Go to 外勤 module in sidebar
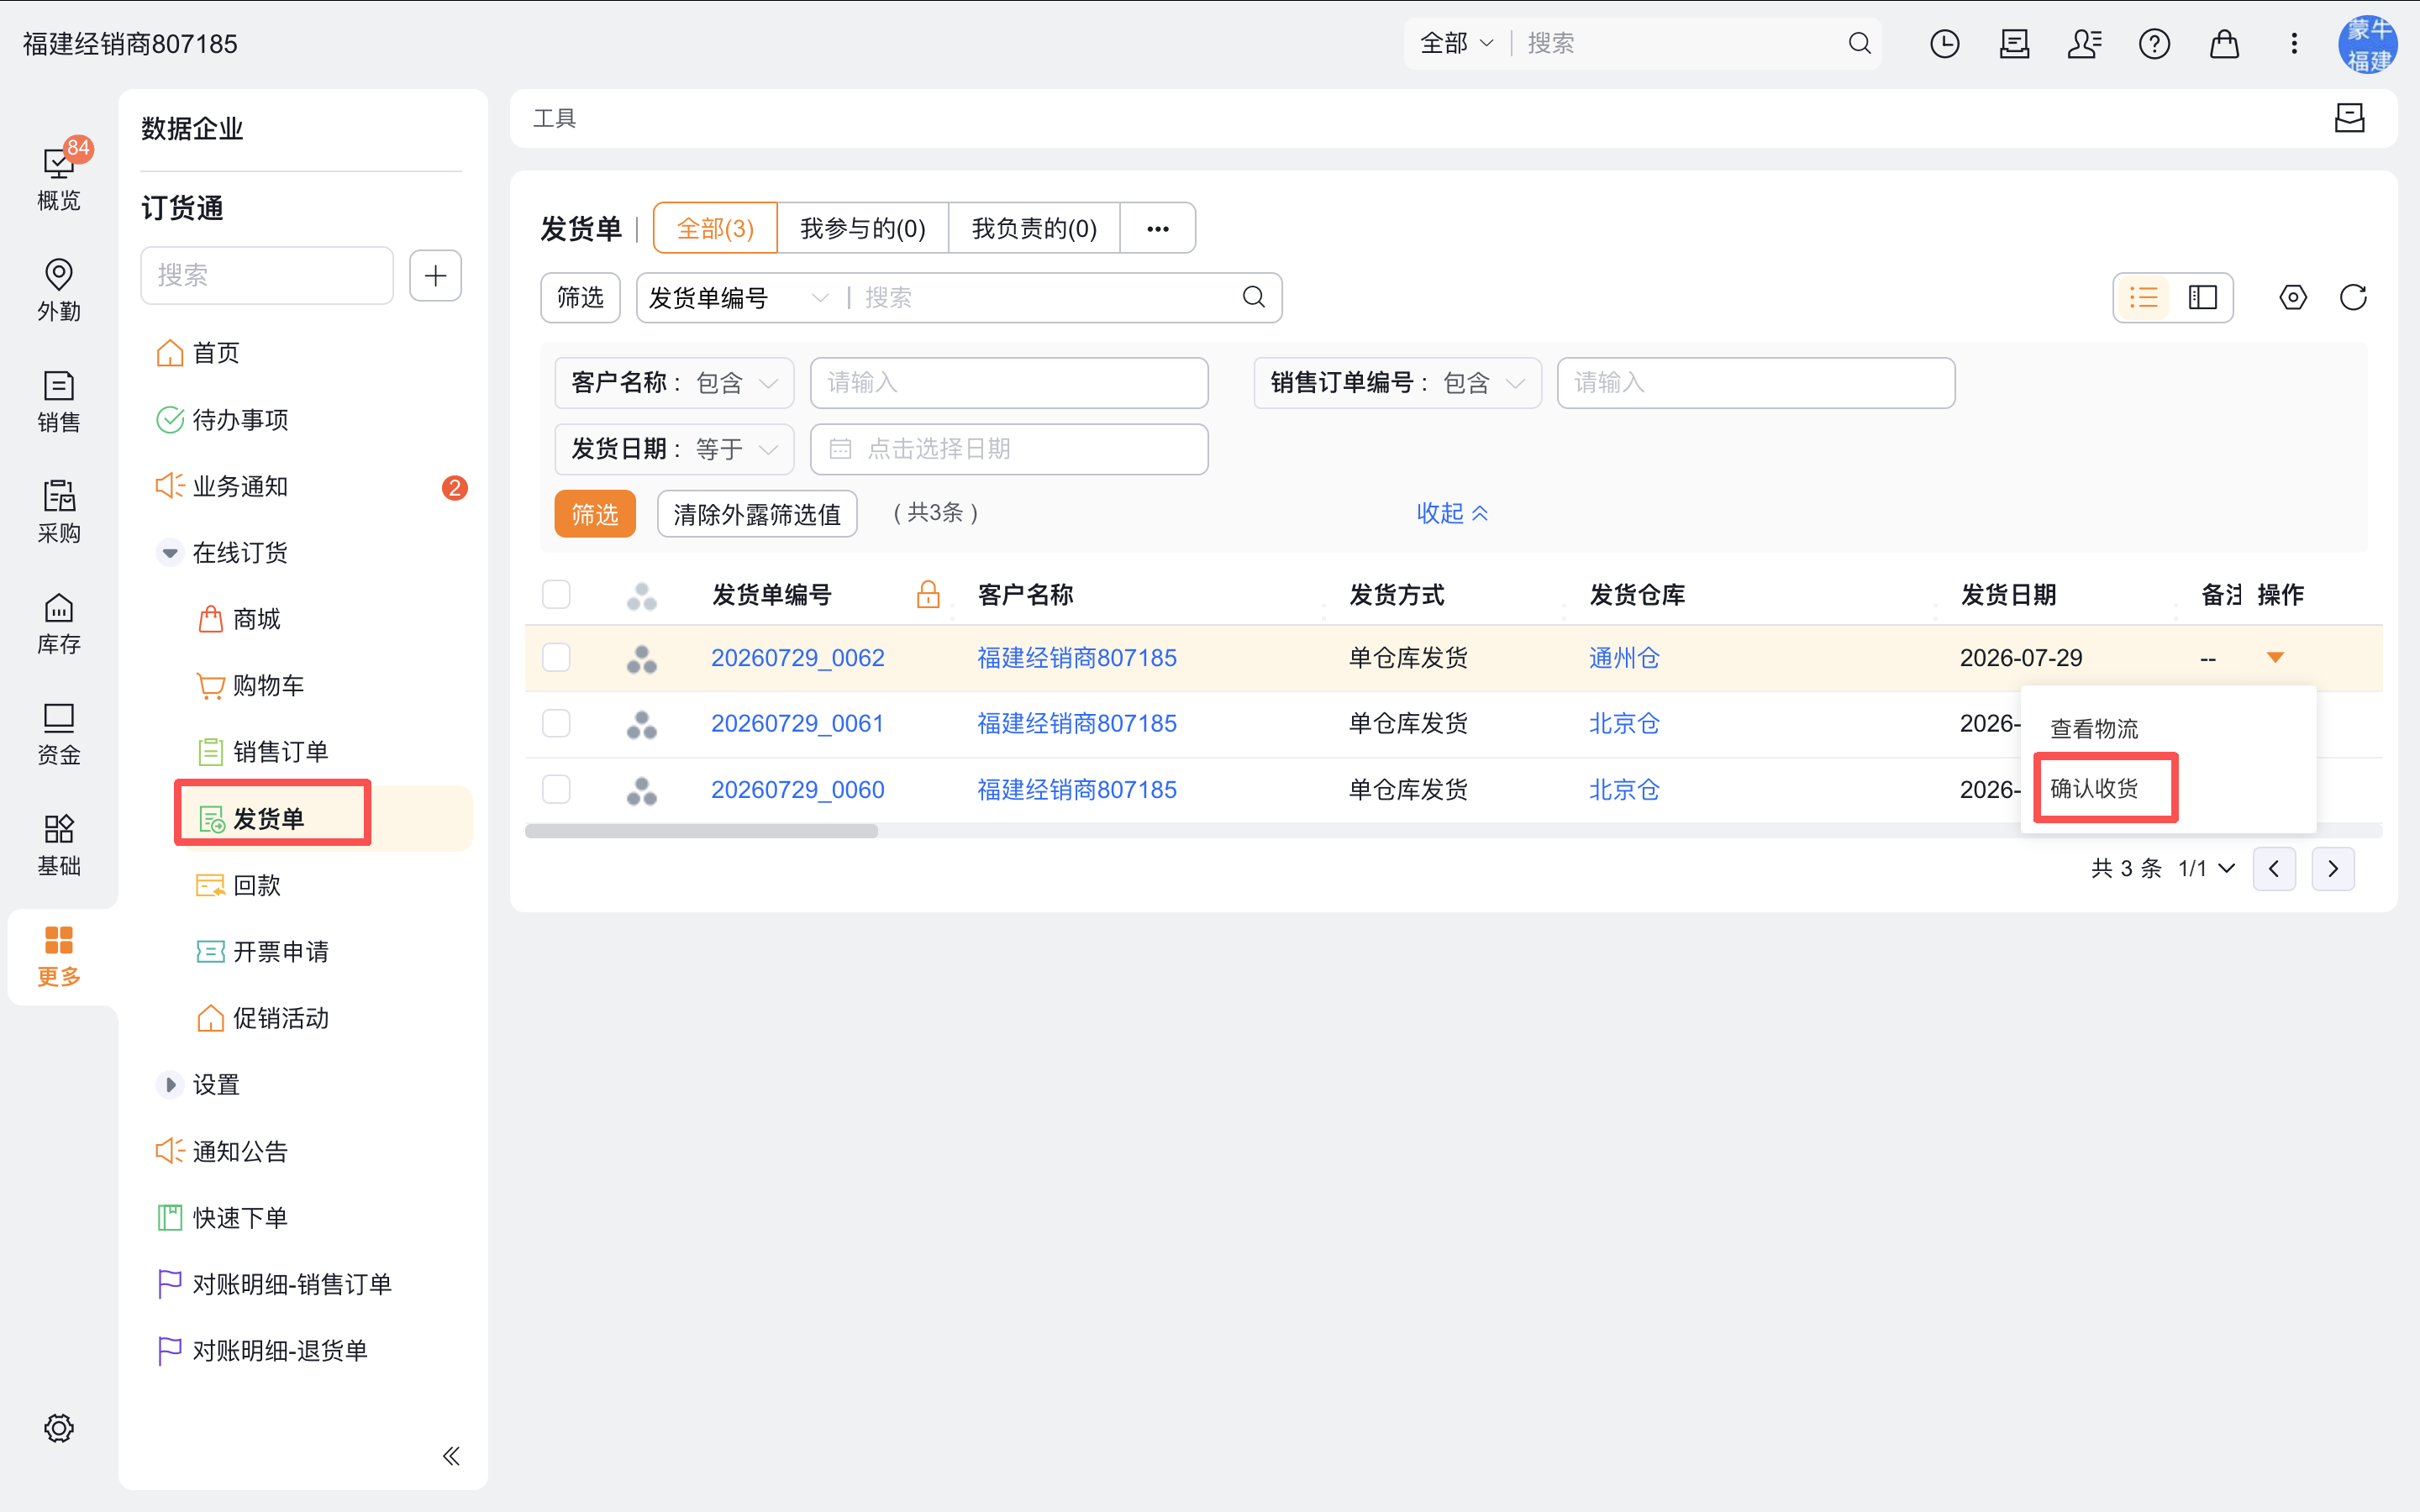This screenshot has height=1512, width=2420. (x=59, y=290)
